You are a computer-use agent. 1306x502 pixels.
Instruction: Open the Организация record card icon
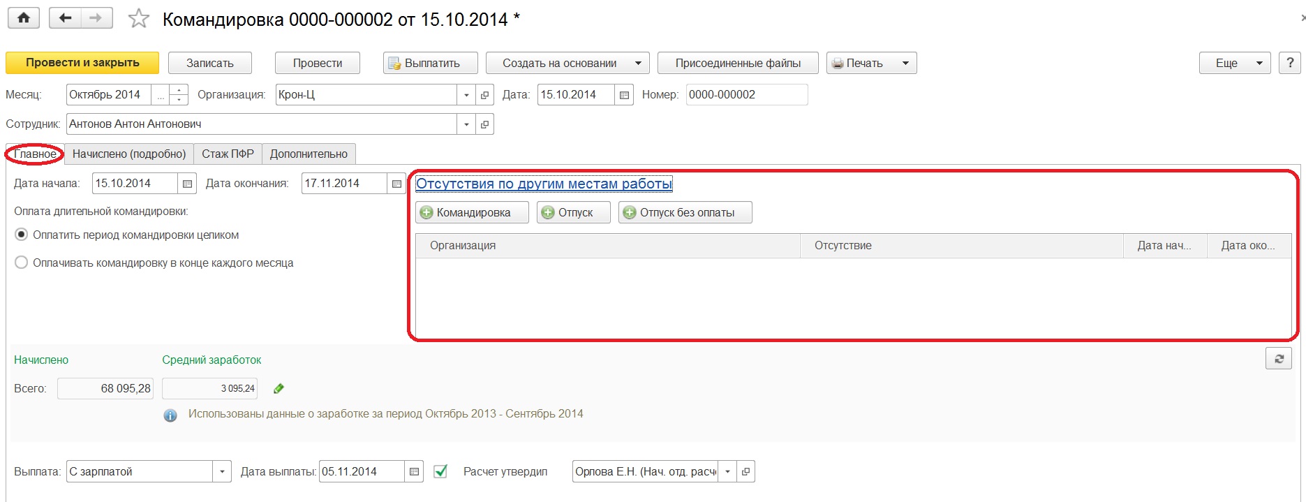(x=484, y=95)
